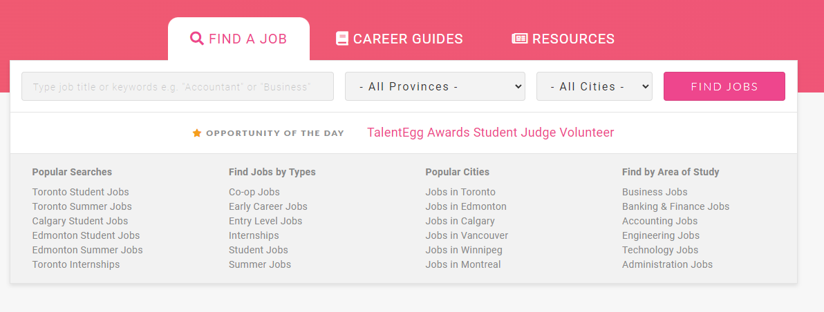Focus the job title keywords search field

[x=178, y=86]
